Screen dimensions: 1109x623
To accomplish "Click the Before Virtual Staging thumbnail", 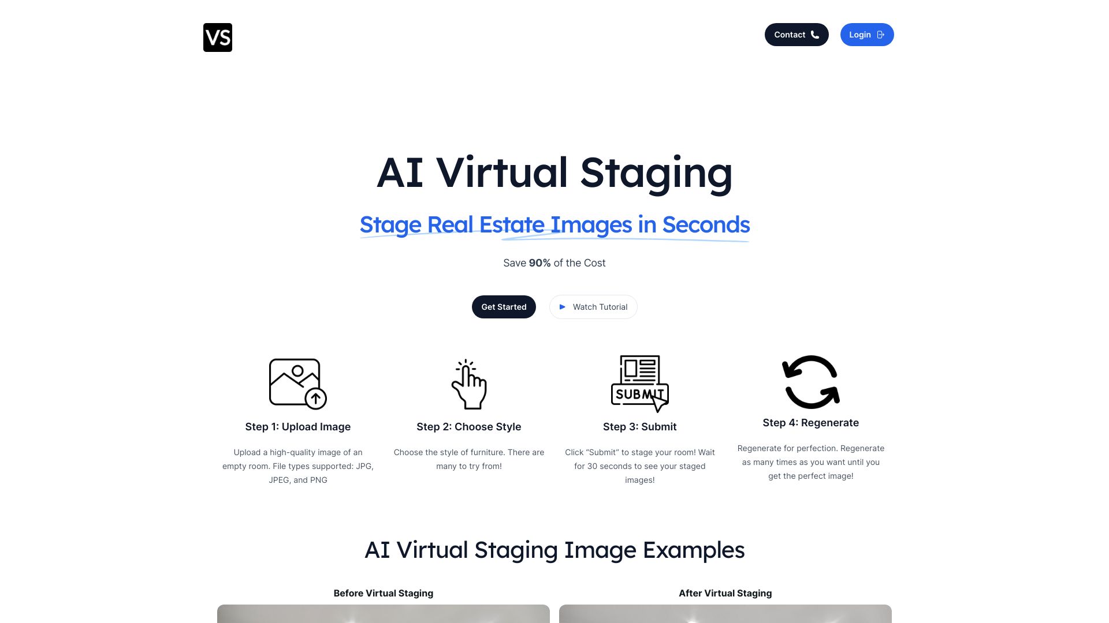I will [383, 614].
